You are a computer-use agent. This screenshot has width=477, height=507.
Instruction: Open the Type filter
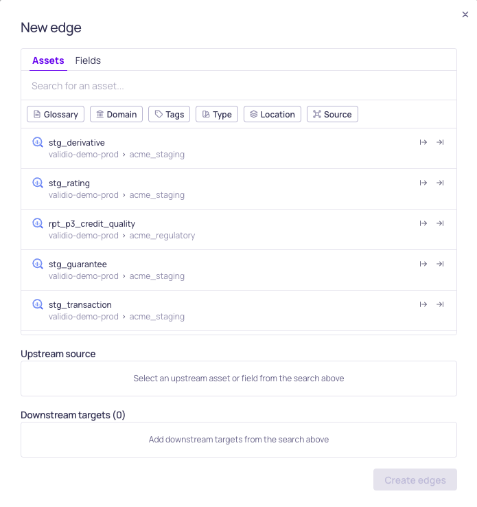tap(217, 114)
